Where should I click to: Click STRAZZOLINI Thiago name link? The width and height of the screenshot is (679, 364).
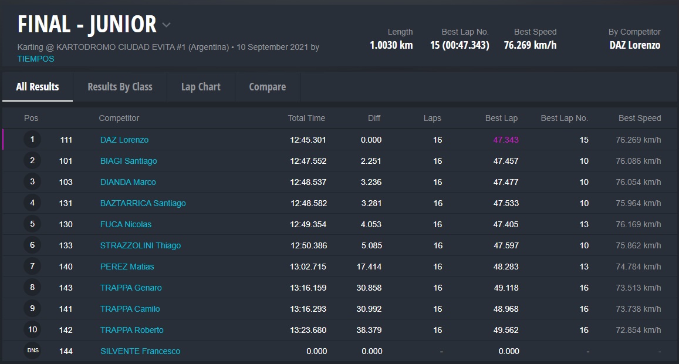pos(140,245)
